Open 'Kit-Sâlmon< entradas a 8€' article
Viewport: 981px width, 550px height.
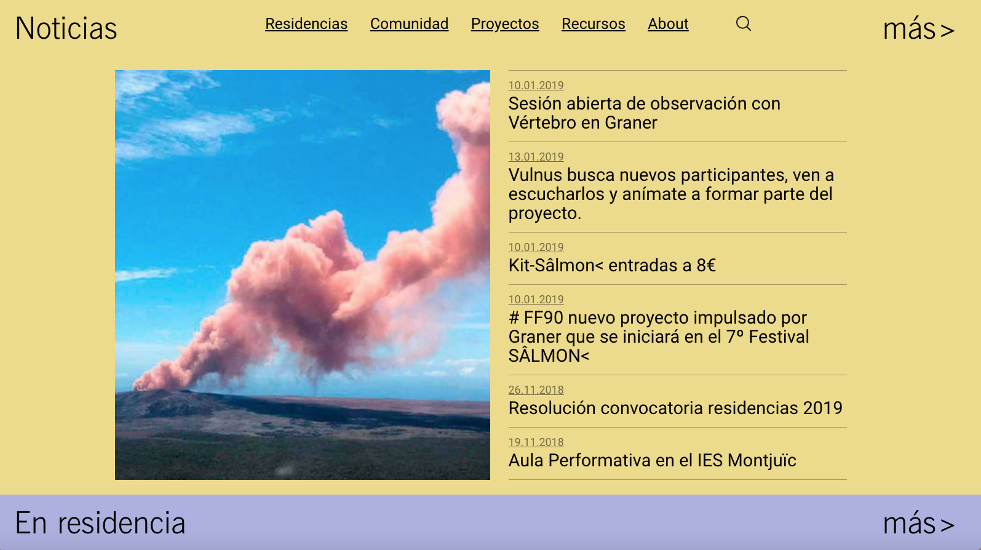(x=612, y=265)
